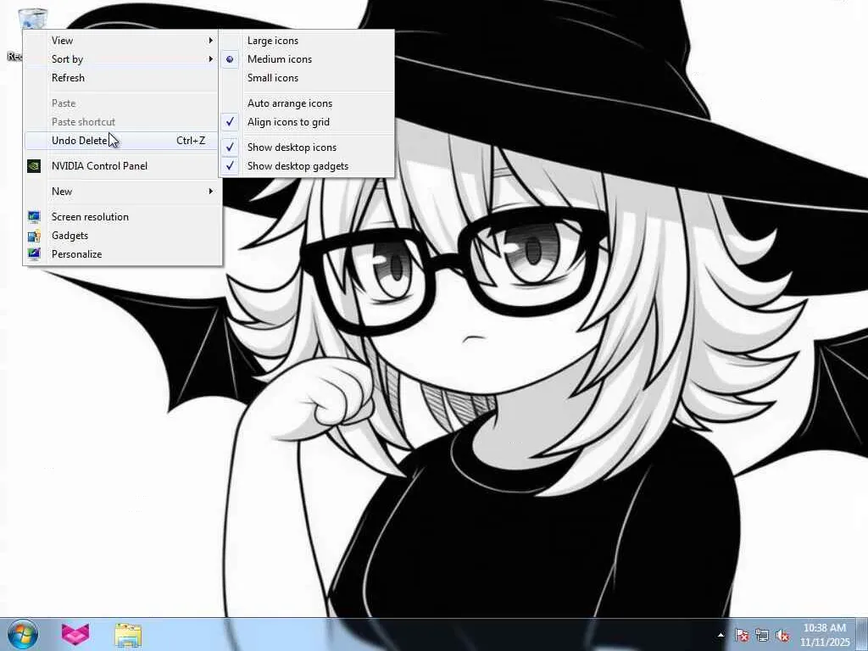Open the clock showing 10:38 AM
The image size is (868, 651).
tap(824, 635)
